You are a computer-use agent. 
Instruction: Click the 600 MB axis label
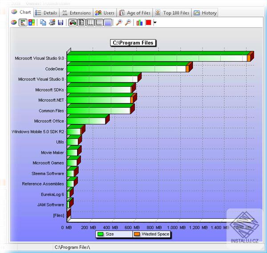click(x=132, y=228)
